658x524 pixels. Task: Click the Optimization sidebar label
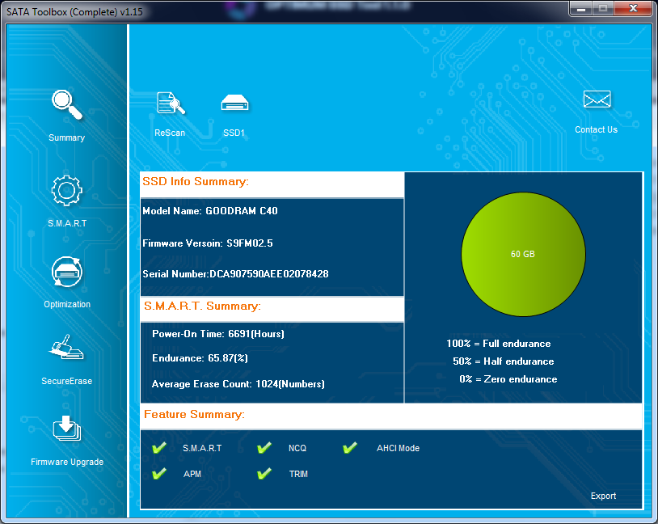click(67, 304)
